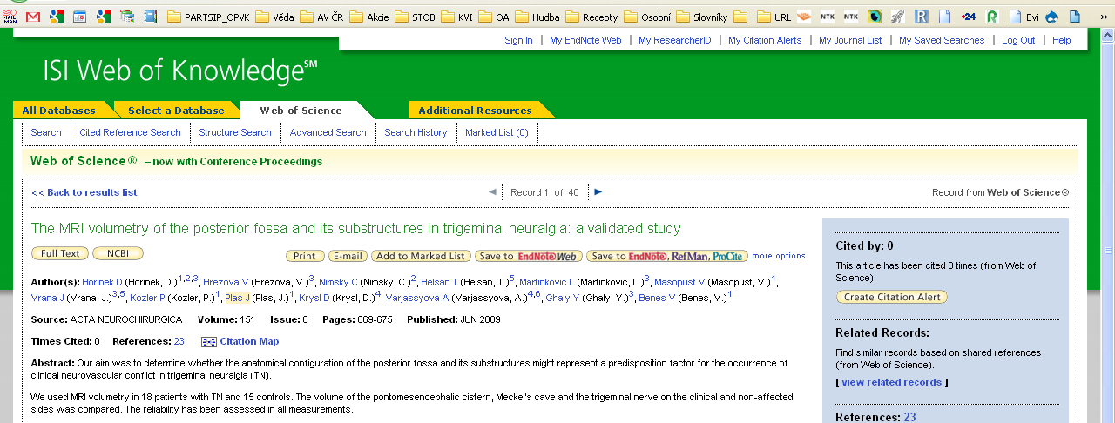Screen dimensions: 1115x423
Task: Open the Evi bookmark
Action: [1024, 17]
